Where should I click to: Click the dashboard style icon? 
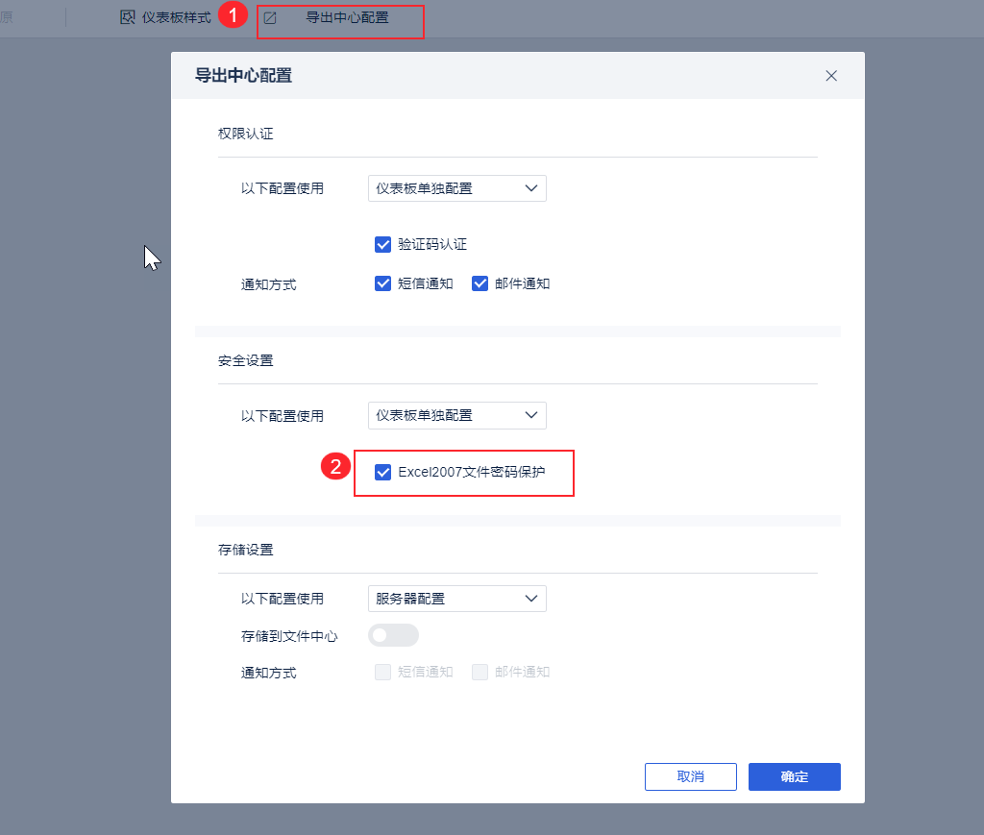(x=128, y=17)
